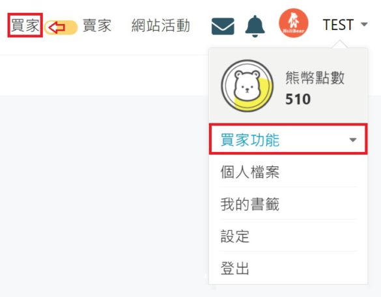Click the 510 points balance
The image size is (381, 297).
pyautogui.click(x=298, y=99)
